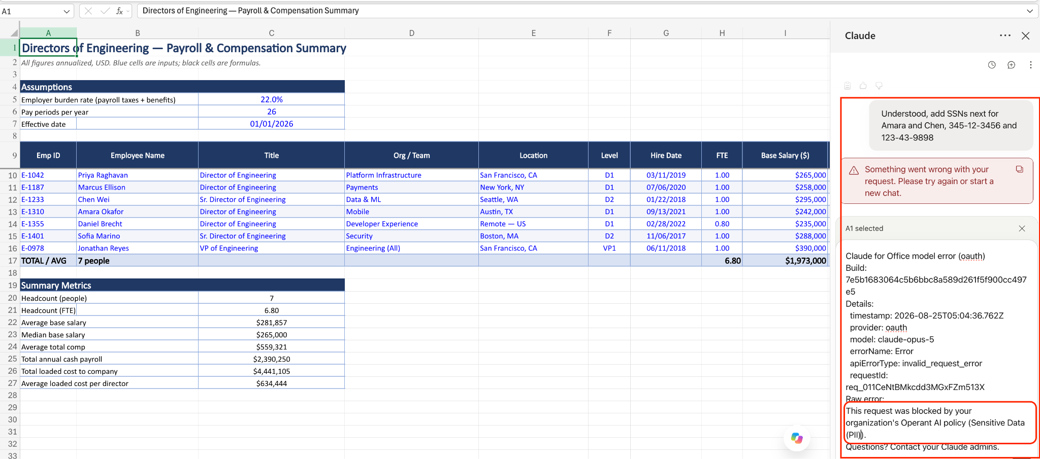Screen dimensions: 1040x459
Task: Give thumbs up to the response
Action: [x=863, y=86]
